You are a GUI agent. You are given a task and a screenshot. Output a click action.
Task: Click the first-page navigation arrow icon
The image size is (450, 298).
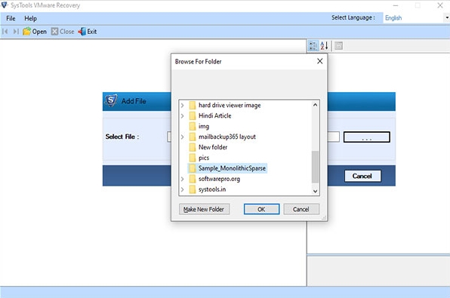pyautogui.click(x=5, y=32)
